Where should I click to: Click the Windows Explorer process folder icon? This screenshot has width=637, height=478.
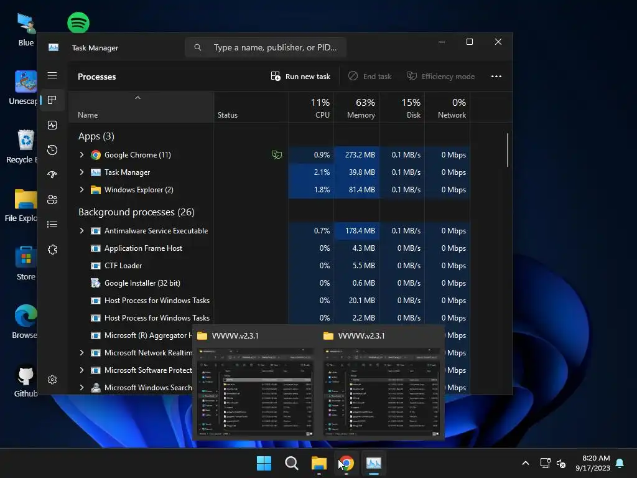tap(95, 190)
